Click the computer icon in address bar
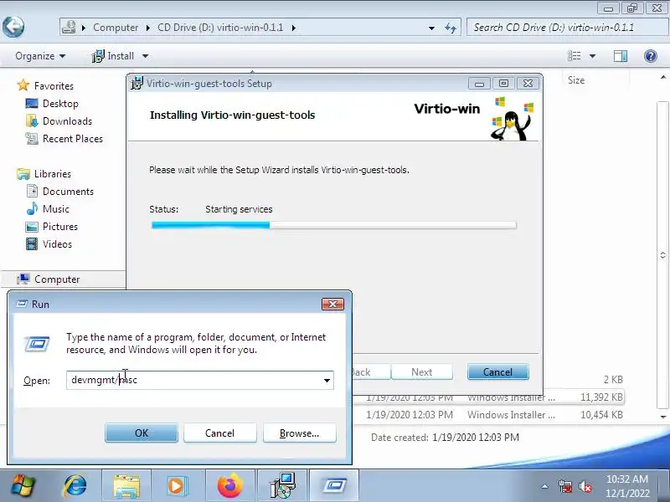 pos(69,28)
